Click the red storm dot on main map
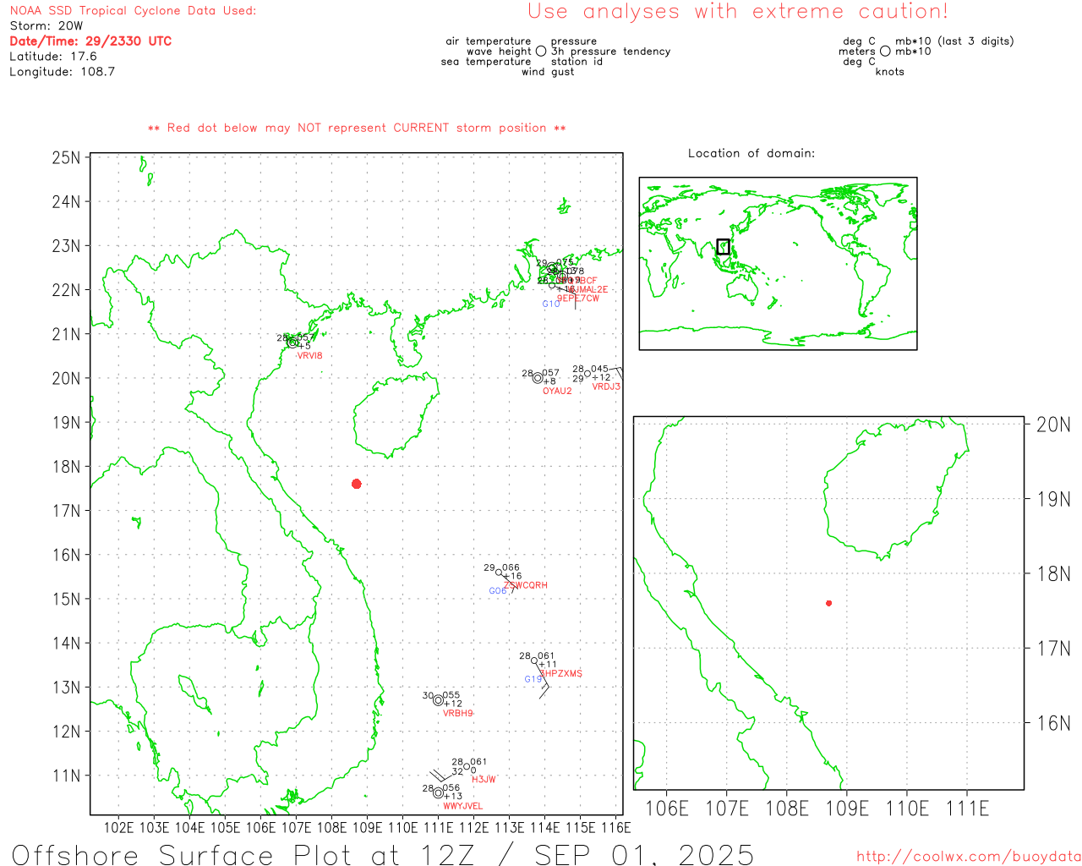Image resolution: width=1082 pixels, height=866 pixels. tap(357, 484)
